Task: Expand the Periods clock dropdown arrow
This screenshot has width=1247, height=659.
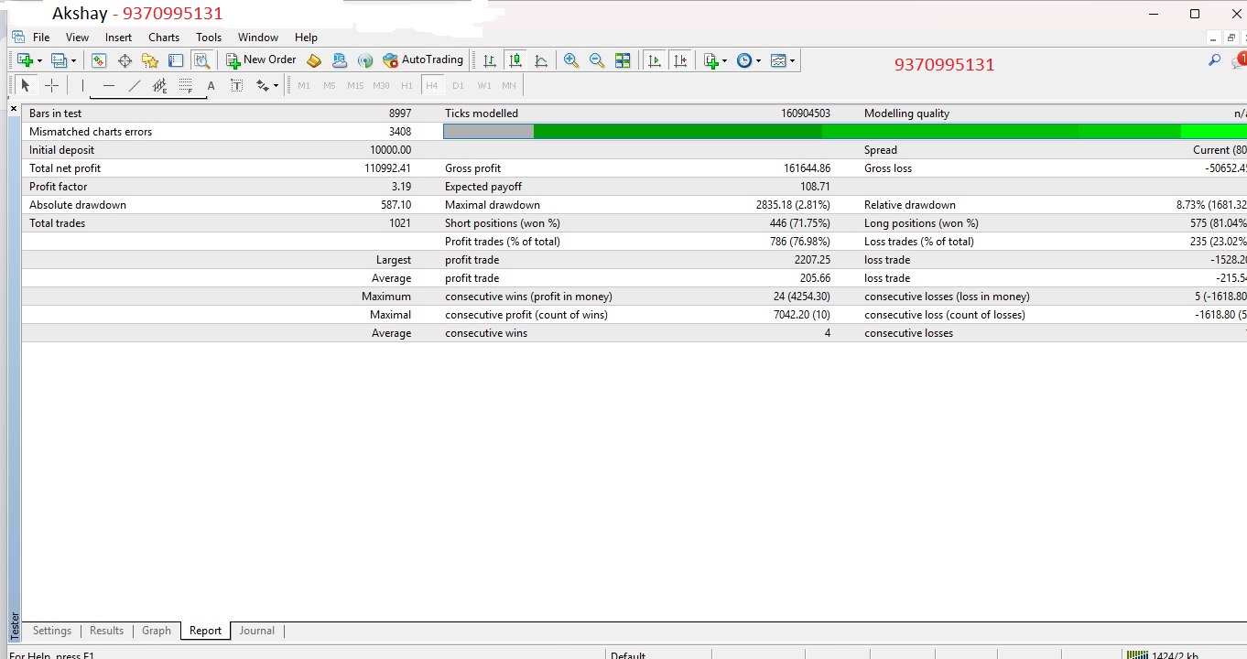Action: point(759,61)
